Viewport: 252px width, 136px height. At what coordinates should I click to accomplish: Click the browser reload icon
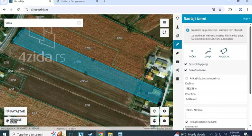[18, 10]
